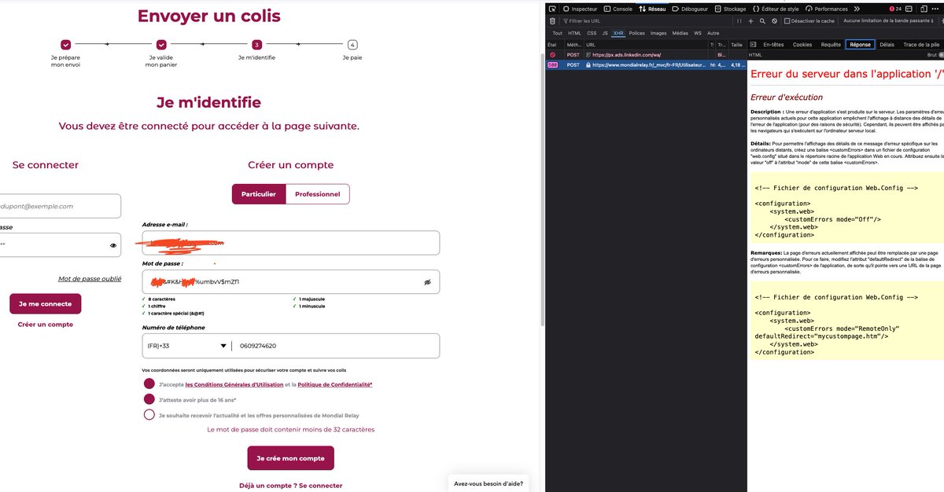Screen dimensions: 944x492
Task: Uncheck accept Conditions Générales checkbox
Action: [149, 384]
